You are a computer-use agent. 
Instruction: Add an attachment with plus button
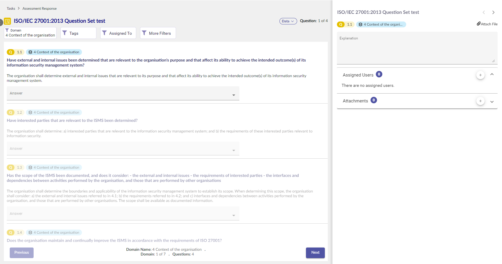[480, 101]
